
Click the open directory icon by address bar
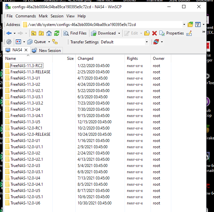(190, 25)
